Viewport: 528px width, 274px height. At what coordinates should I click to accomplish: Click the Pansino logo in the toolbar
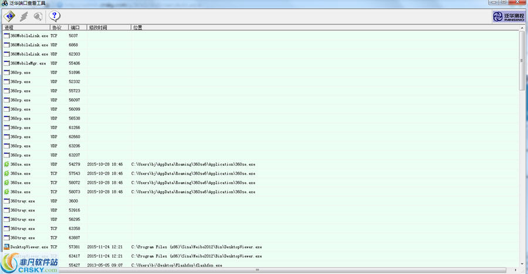508,16
